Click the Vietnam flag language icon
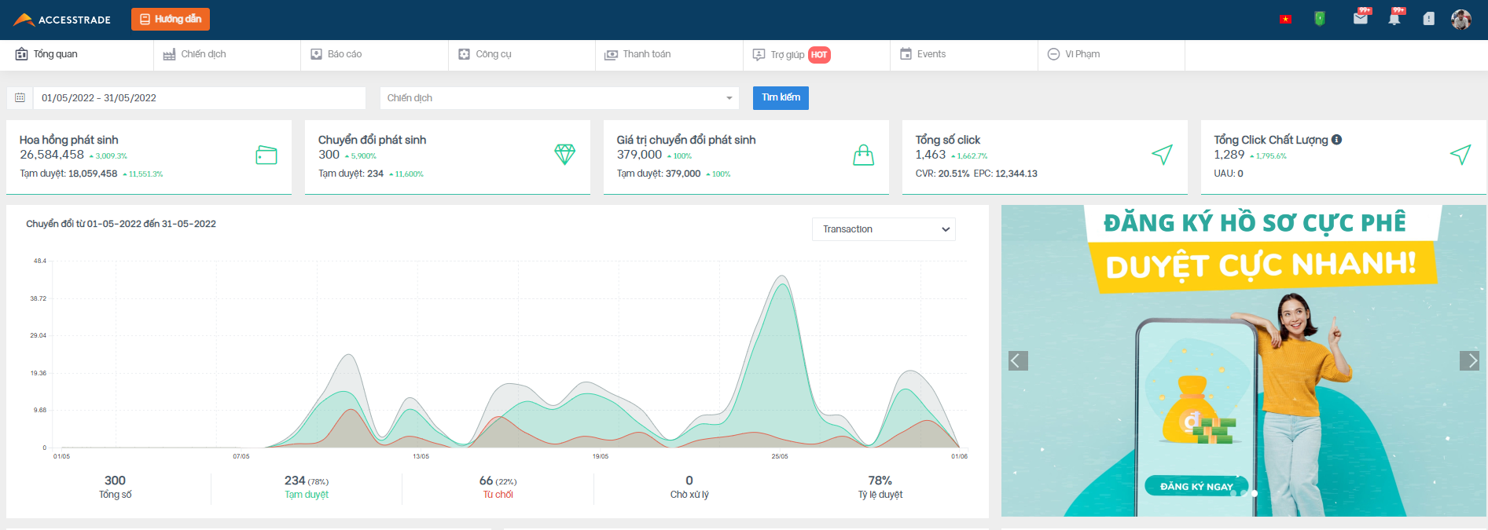 (x=1285, y=19)
